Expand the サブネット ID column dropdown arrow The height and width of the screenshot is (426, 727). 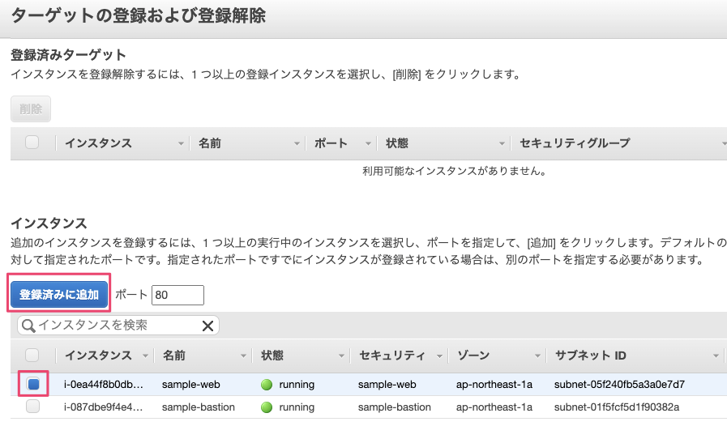click(716, 356)
